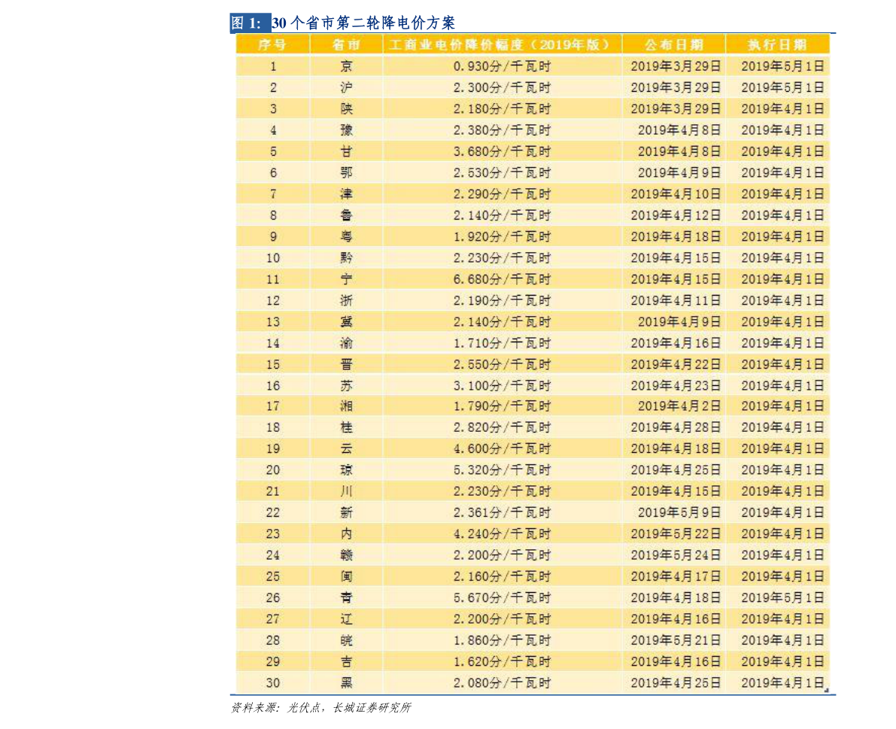896x729 pixels.
Task: Click publish date "2019年4月12日" in 鲁 row
Action: 676,215
